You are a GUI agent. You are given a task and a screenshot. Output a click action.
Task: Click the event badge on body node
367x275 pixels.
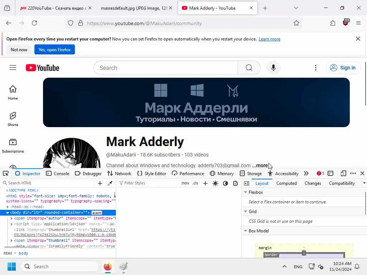97,213
